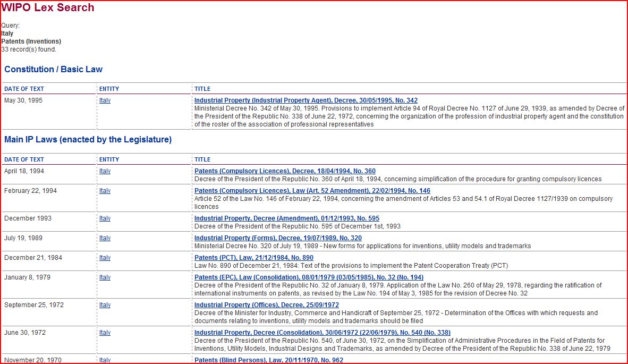
Task: Open Patents (Blind Persons) Law No. 962
Action: (269, 360)
